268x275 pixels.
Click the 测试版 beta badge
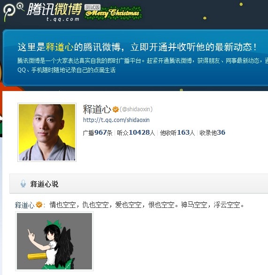click(x=92, y=7)
